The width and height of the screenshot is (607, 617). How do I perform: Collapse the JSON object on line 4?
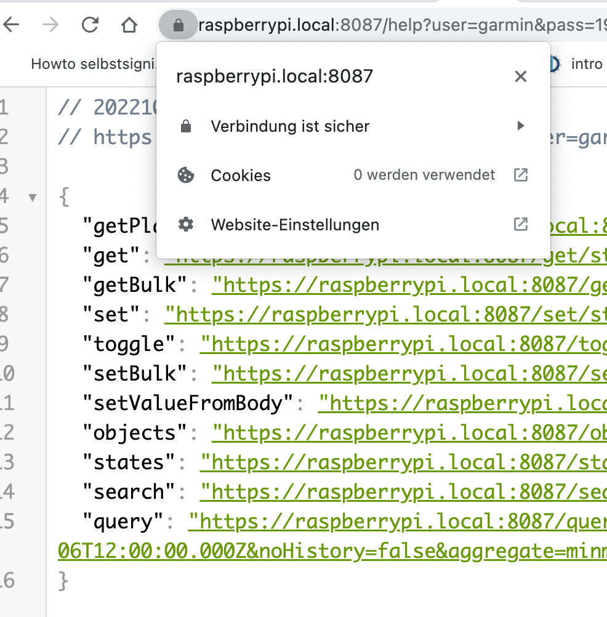[x=33, y=197]
